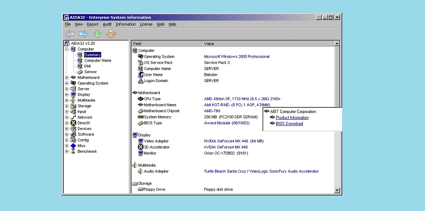Image resolution: width=425 pixels, height=211 pixels.
Task: Expand the Motherboard tree node
Action: (x=67, y=78)
